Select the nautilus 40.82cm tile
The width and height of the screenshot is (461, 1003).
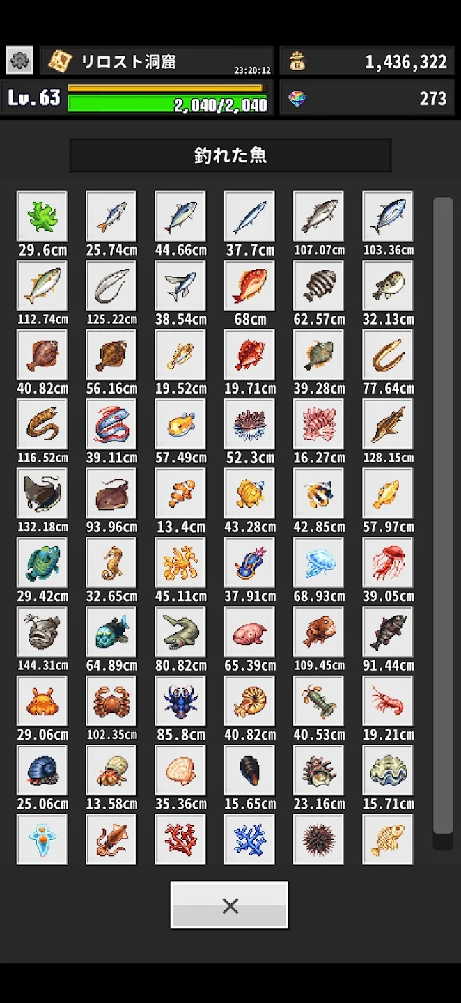coord(249,701)
